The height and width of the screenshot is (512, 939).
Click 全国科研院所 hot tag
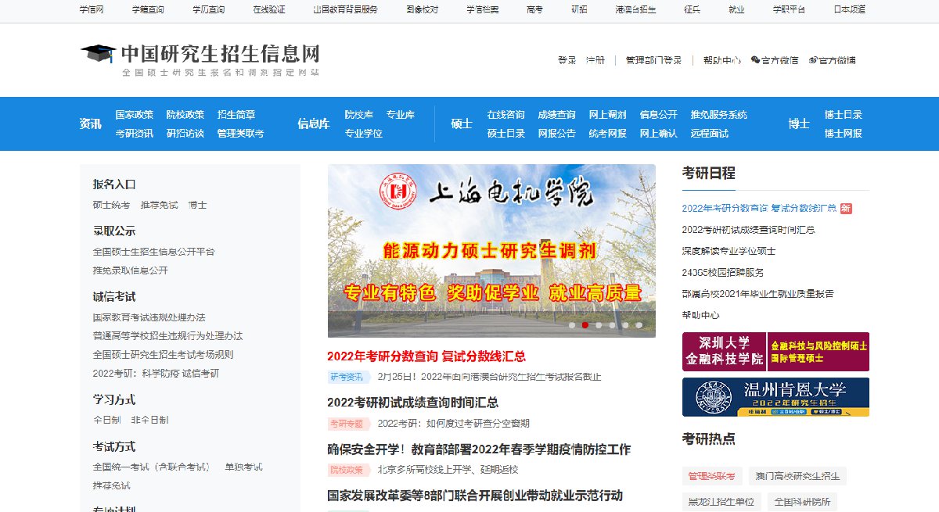802,501
